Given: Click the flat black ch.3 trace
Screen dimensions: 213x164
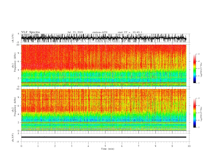Looking at the screenshot, I should point(104,137).
